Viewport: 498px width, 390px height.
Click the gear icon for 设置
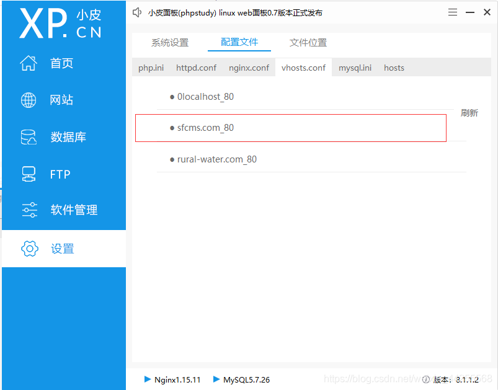[30, 249]
